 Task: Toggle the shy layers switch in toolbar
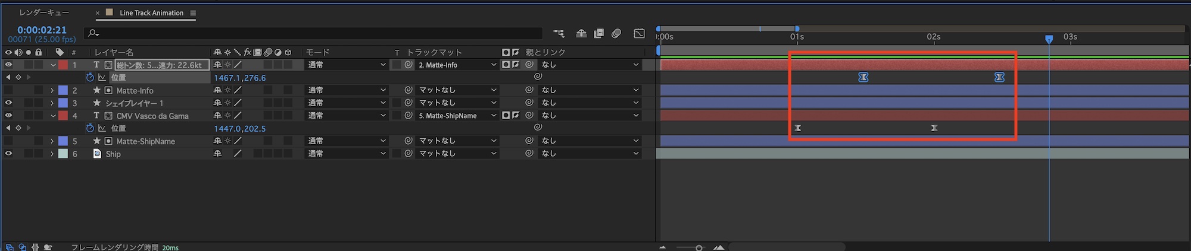[581, 34]
